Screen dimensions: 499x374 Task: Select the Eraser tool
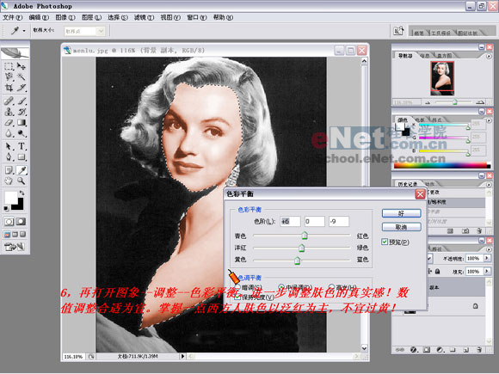pos(9,122)
